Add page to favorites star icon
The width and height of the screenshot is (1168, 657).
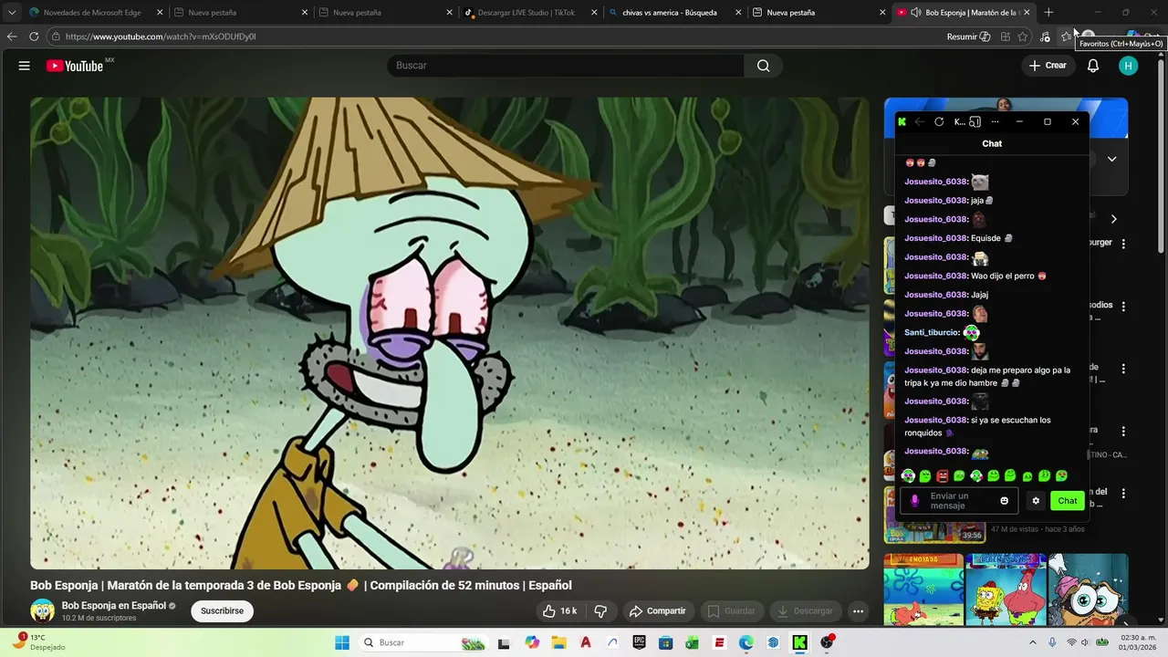click(1022, 36)
